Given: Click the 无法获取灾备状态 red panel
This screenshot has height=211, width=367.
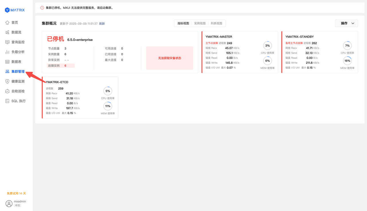Looking at the screenshot, I should (x=170, y=58).
